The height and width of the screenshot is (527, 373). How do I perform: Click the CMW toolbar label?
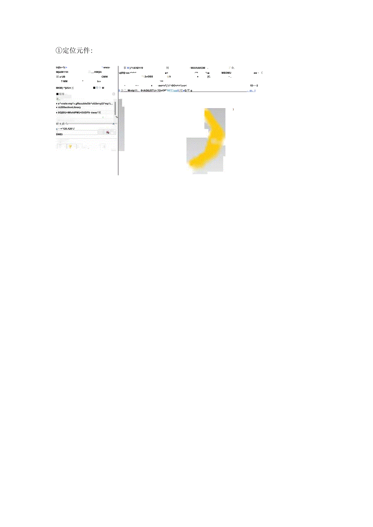pos(105,77)
